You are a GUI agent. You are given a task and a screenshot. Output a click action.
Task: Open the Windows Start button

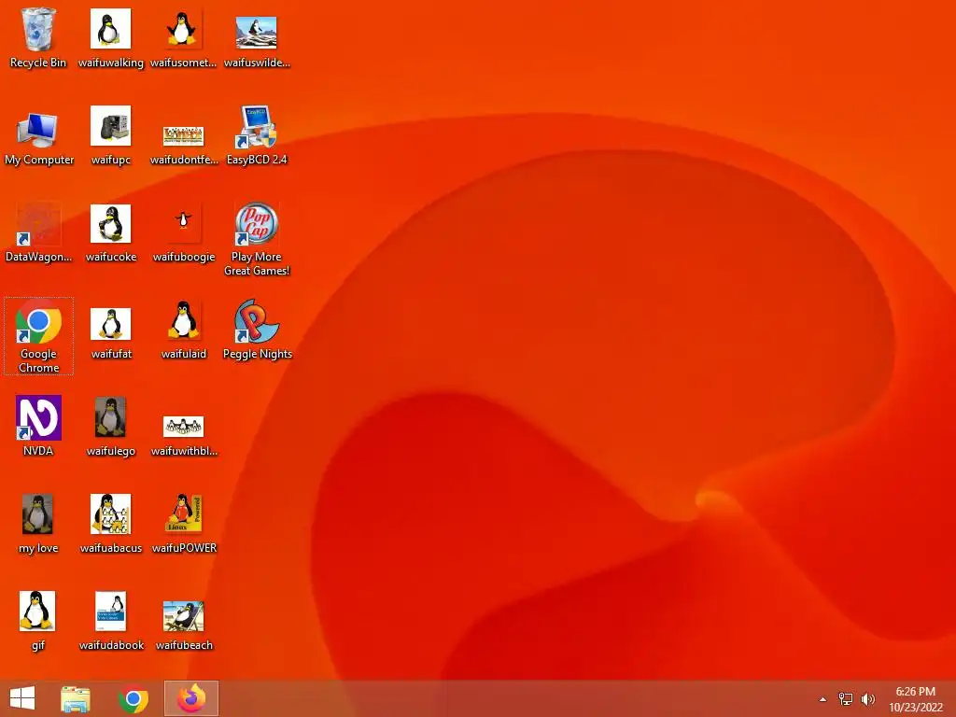[x=22, y=698]
